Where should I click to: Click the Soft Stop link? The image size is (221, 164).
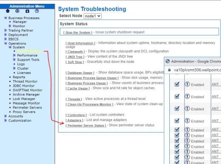[x=75, y=62]
